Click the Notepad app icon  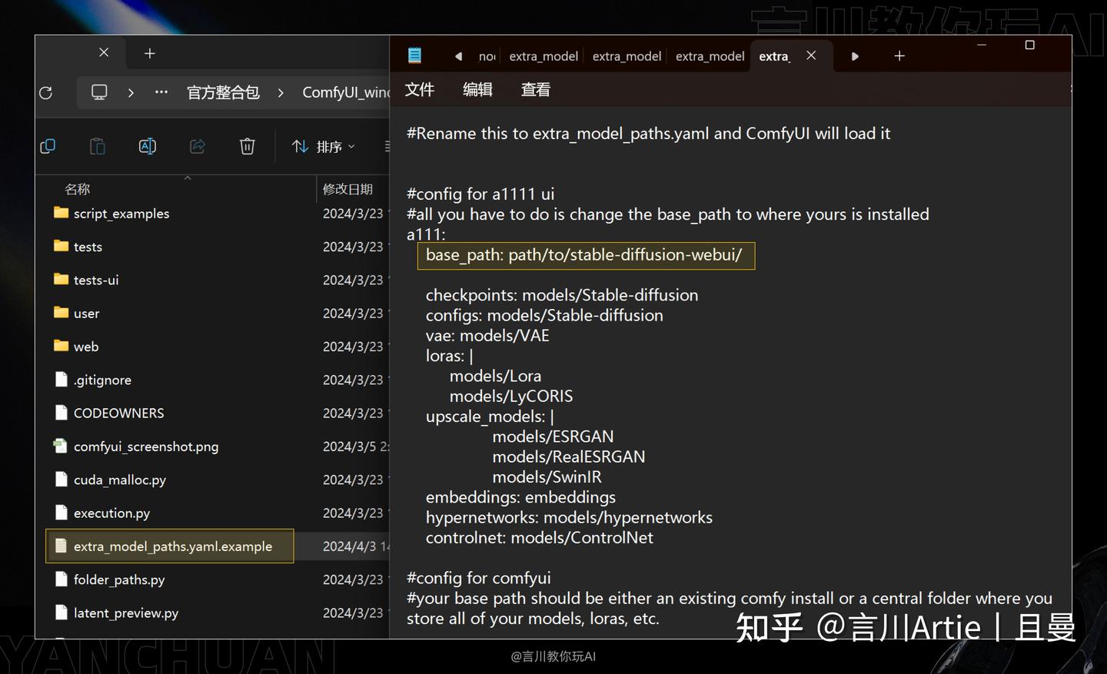[414, 55]
